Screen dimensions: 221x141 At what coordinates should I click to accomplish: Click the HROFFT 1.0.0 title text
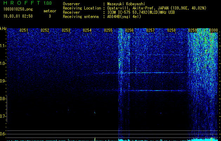click(x=28, y=3)
